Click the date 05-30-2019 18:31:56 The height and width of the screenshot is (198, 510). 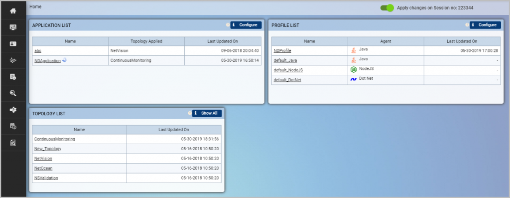click(x=200, y=139)
